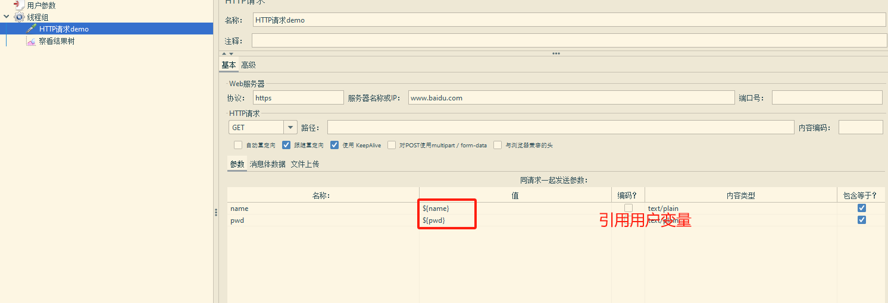Click the 察看结果树 listener icon

pyautogui.click(x=32, y=41)
